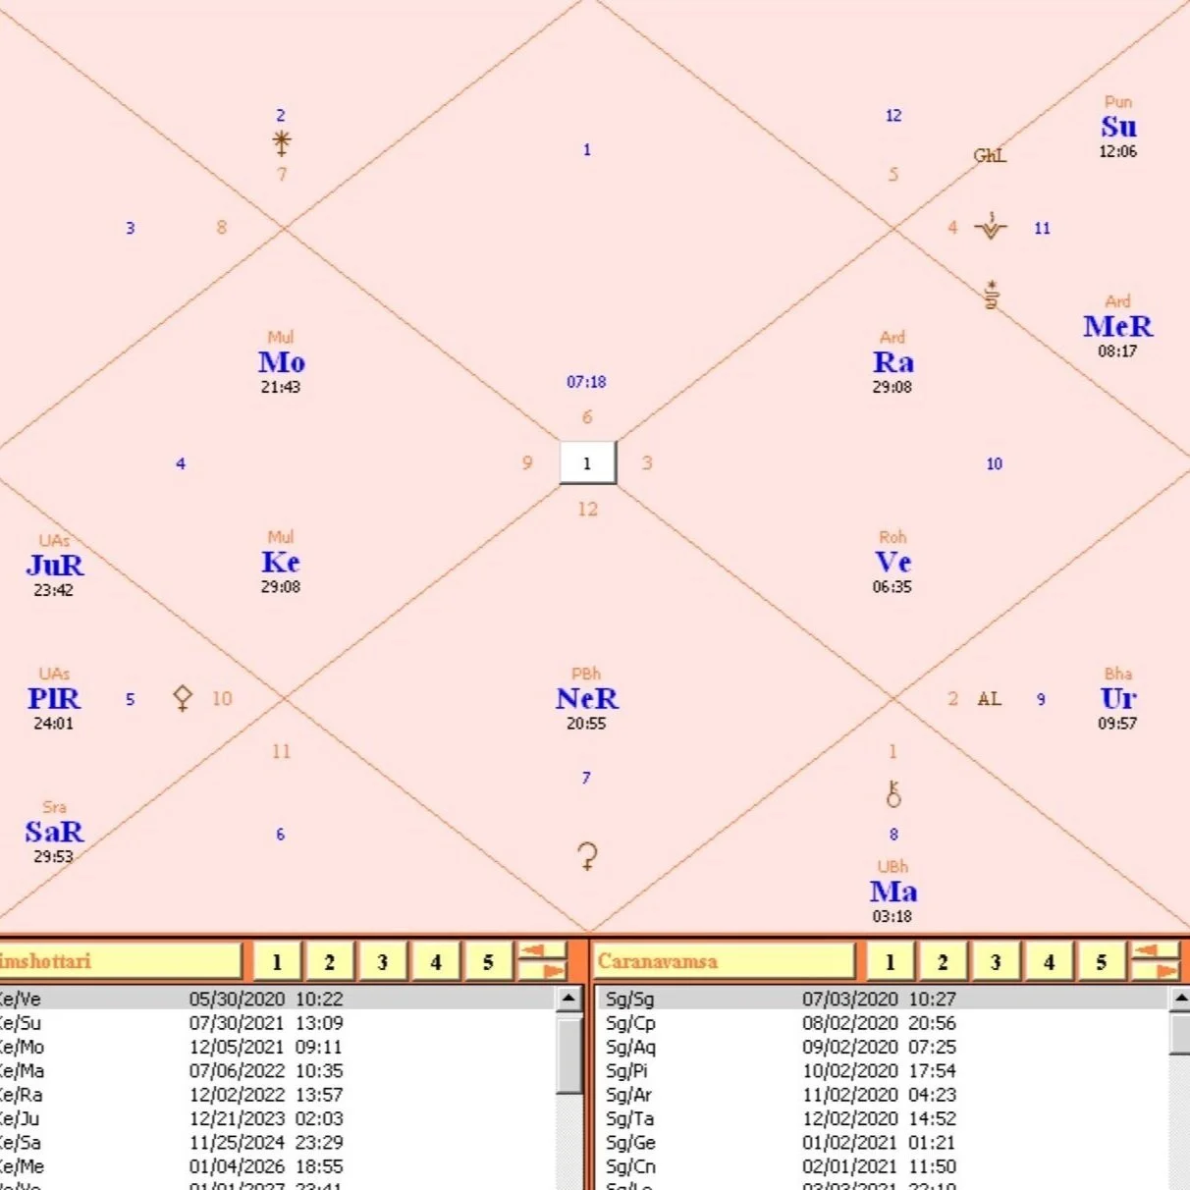
Task: Select the Ke/Ve row dated 05/30/2020
Action: tap(277, 999)
